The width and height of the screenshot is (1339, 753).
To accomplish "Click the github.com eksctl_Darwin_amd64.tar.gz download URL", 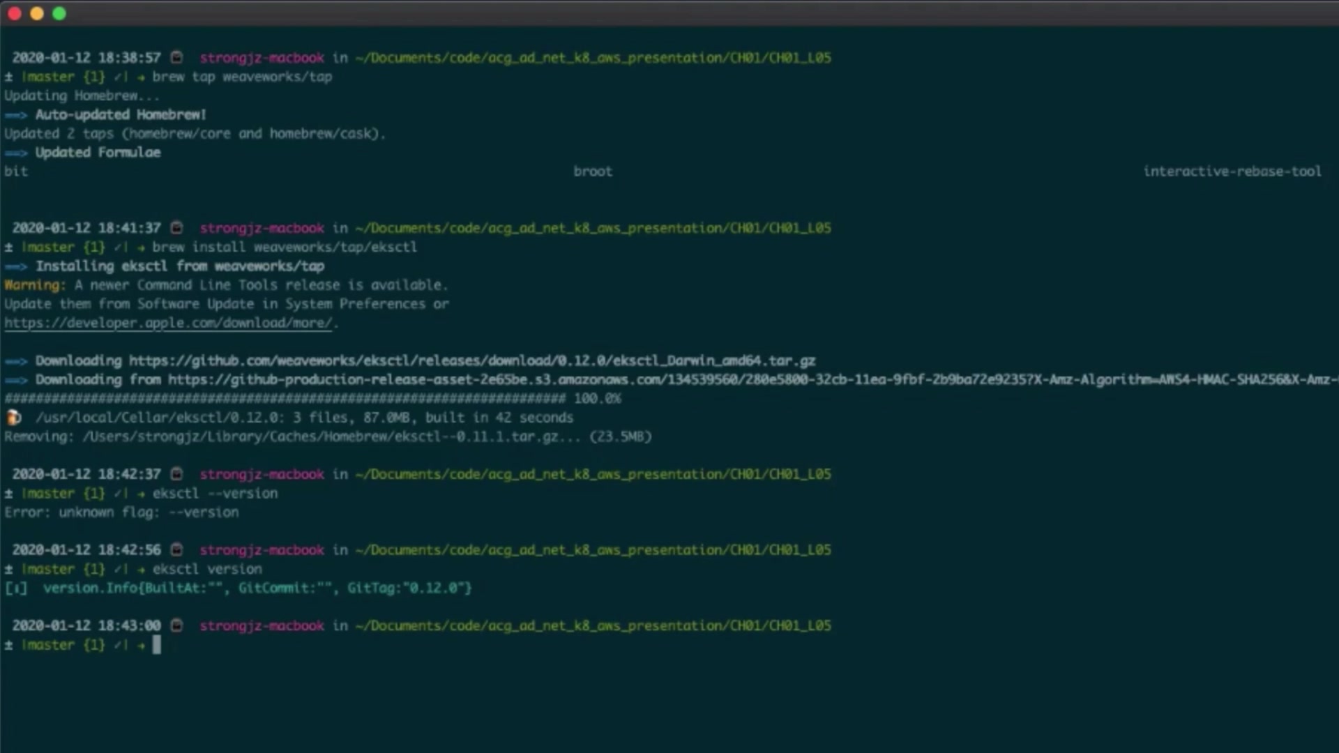I will pyautogui.click(x=472, y=360).
